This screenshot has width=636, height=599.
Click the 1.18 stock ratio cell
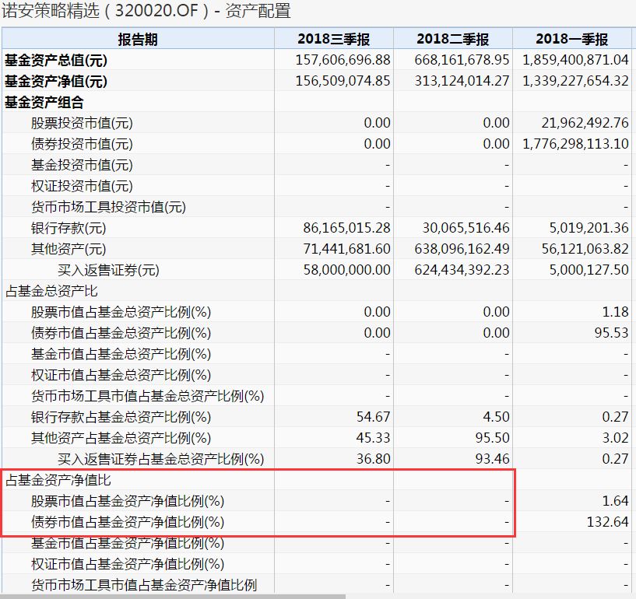pos(615,312)
